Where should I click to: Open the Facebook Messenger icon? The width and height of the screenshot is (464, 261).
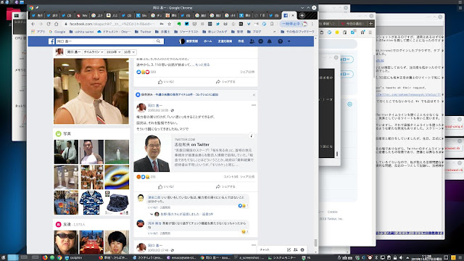[261, 41]
